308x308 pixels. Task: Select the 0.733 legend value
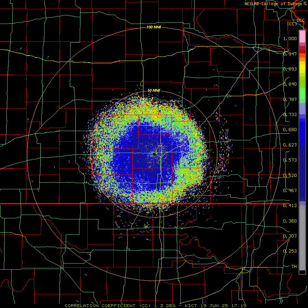click(x=290, y=115)
